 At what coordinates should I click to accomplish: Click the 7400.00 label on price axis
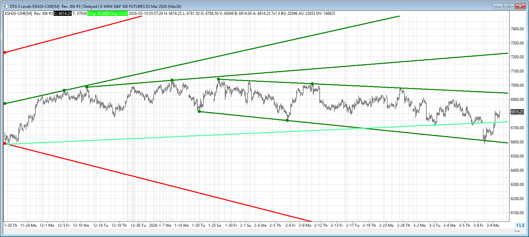(x=517, y=29)
